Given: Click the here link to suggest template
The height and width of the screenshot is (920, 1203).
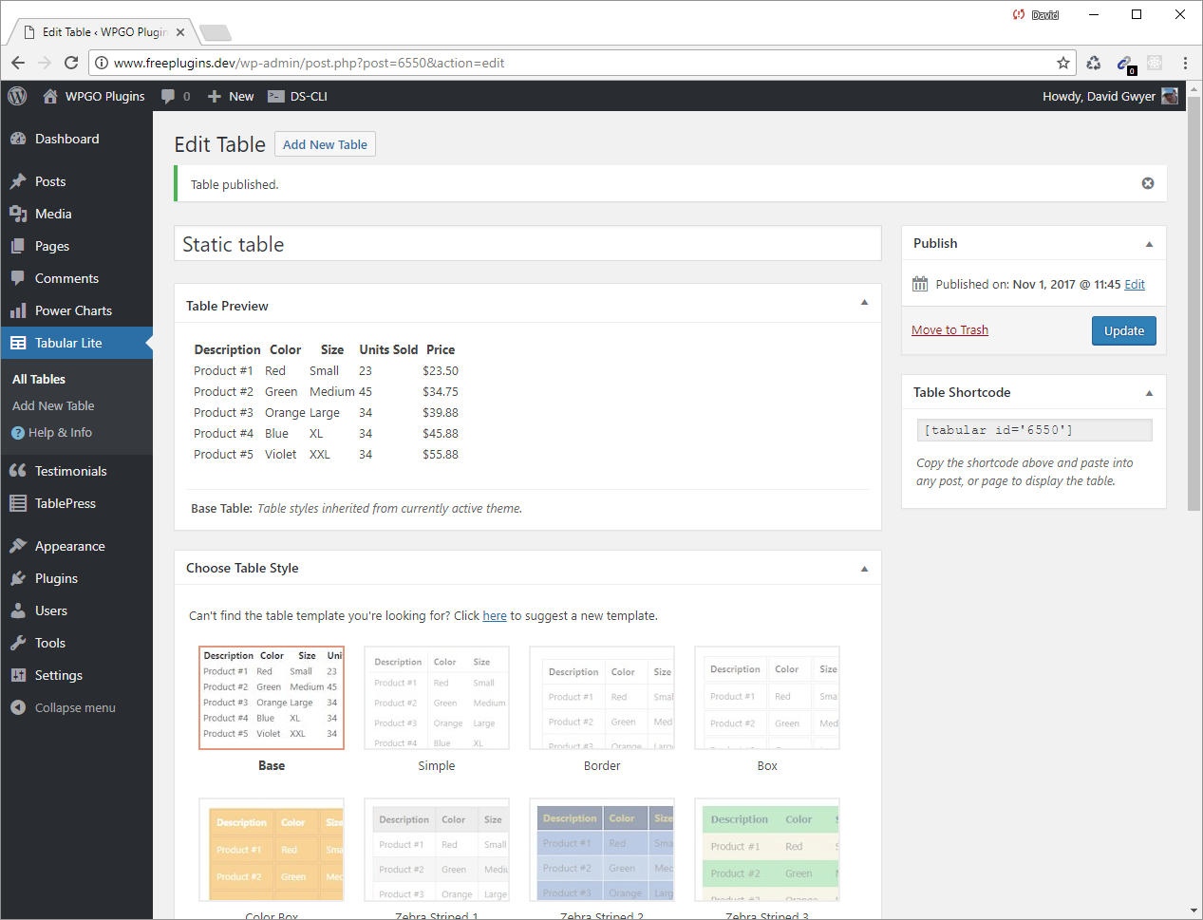Looking at the screenshot, I should 495,615.
